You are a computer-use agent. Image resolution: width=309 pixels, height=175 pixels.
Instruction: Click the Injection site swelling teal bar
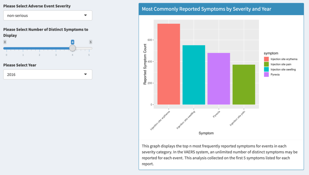click(x=194, y=75)
